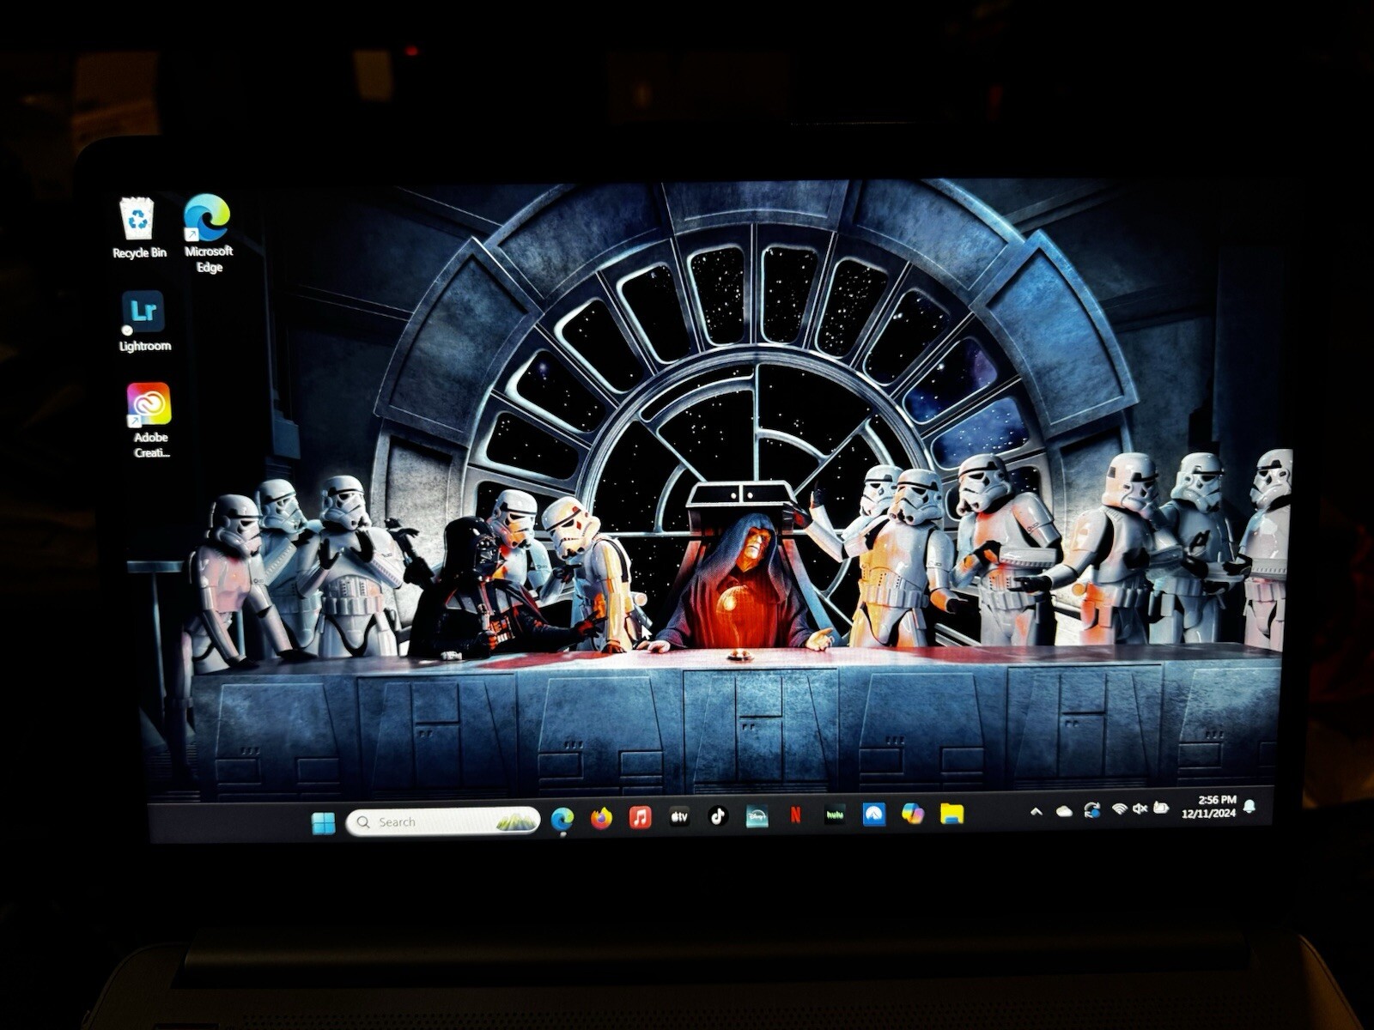Open the Lightroom desktop shortcut

[143, 322]
